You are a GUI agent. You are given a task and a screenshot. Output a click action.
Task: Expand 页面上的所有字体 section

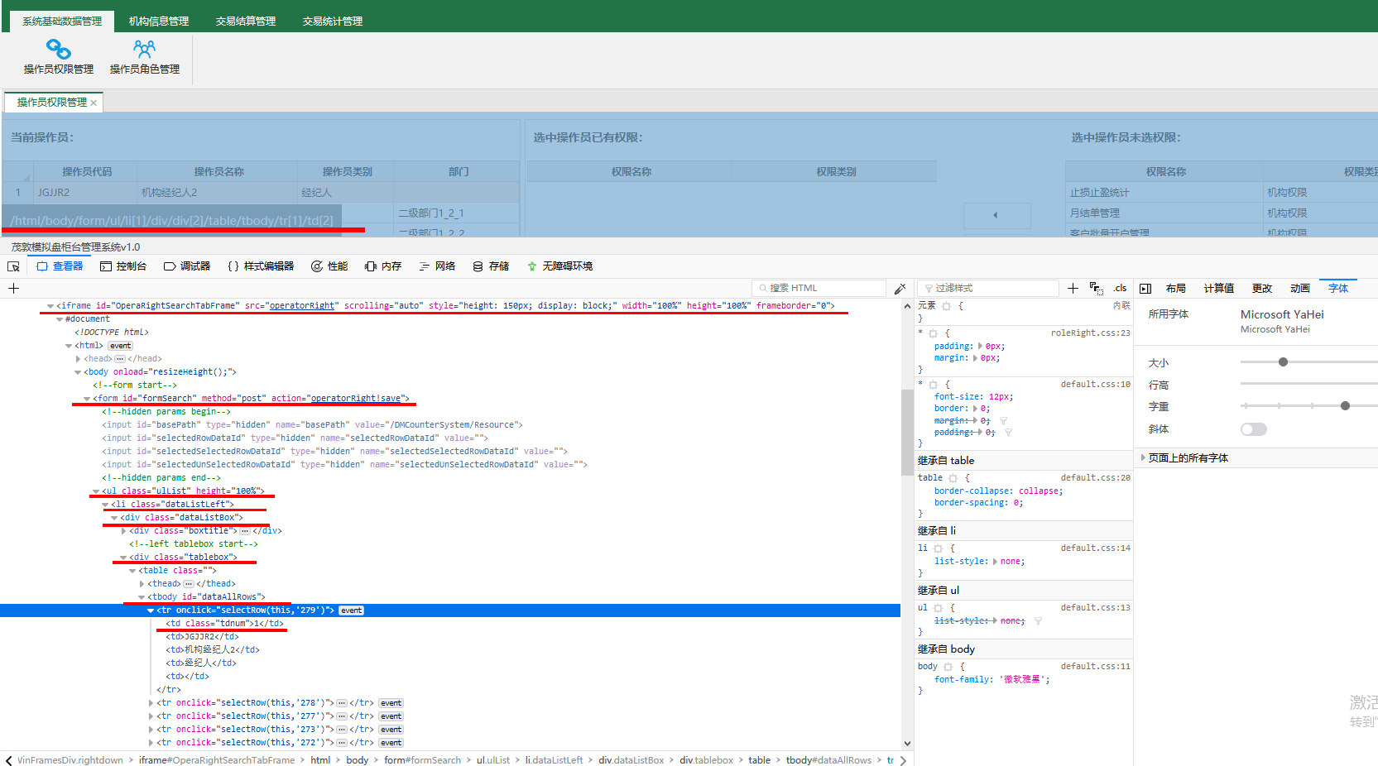click(1143, 457)
